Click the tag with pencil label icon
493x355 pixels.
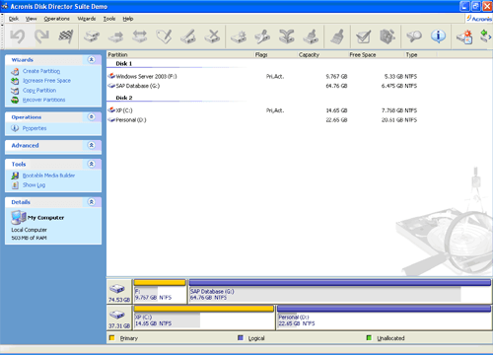click(x=164, y=36)
